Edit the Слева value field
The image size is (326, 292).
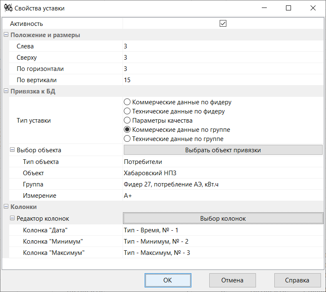pyautogui.click(x=223, y=46)
